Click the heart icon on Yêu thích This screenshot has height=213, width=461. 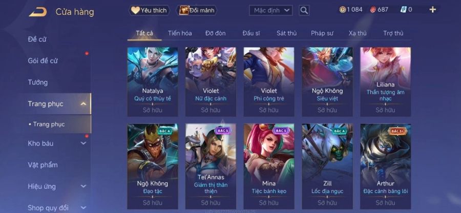tap(135, 10)
